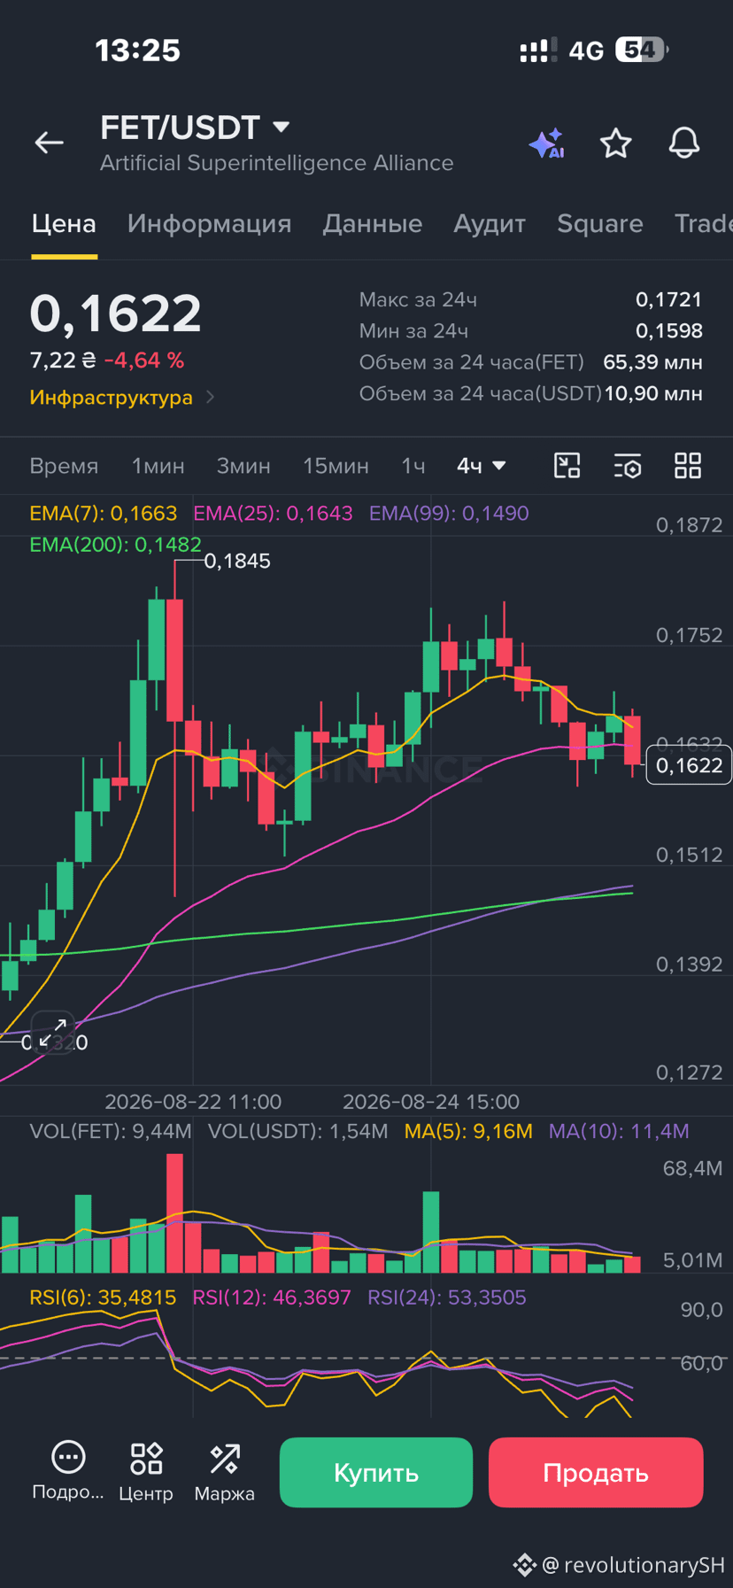
Task: Tap the back arrow
Action: point(49,142)
